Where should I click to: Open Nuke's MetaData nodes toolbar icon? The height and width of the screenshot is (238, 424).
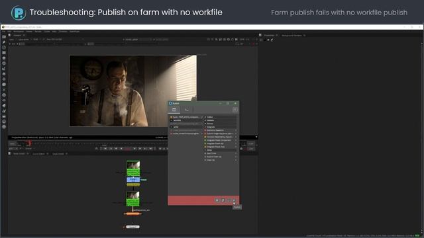tap(4, 106)
